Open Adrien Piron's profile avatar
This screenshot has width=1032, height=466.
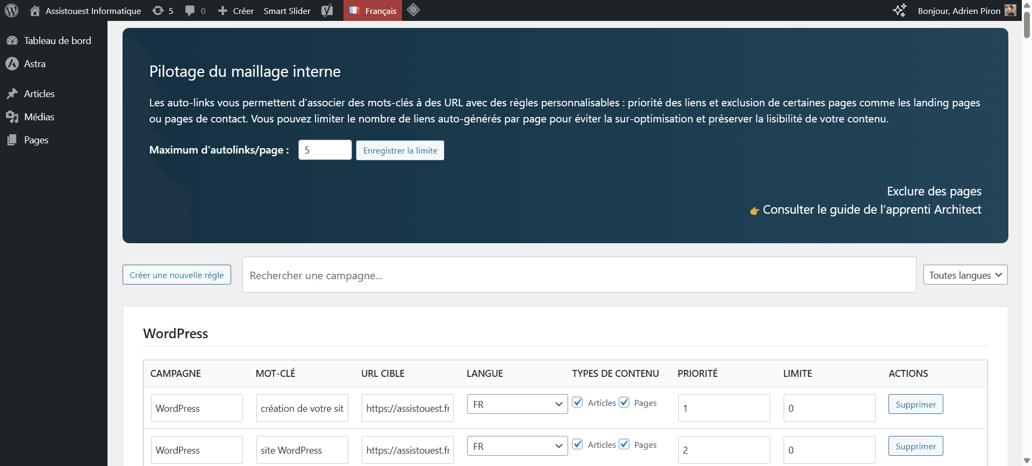pos(1010,10)
